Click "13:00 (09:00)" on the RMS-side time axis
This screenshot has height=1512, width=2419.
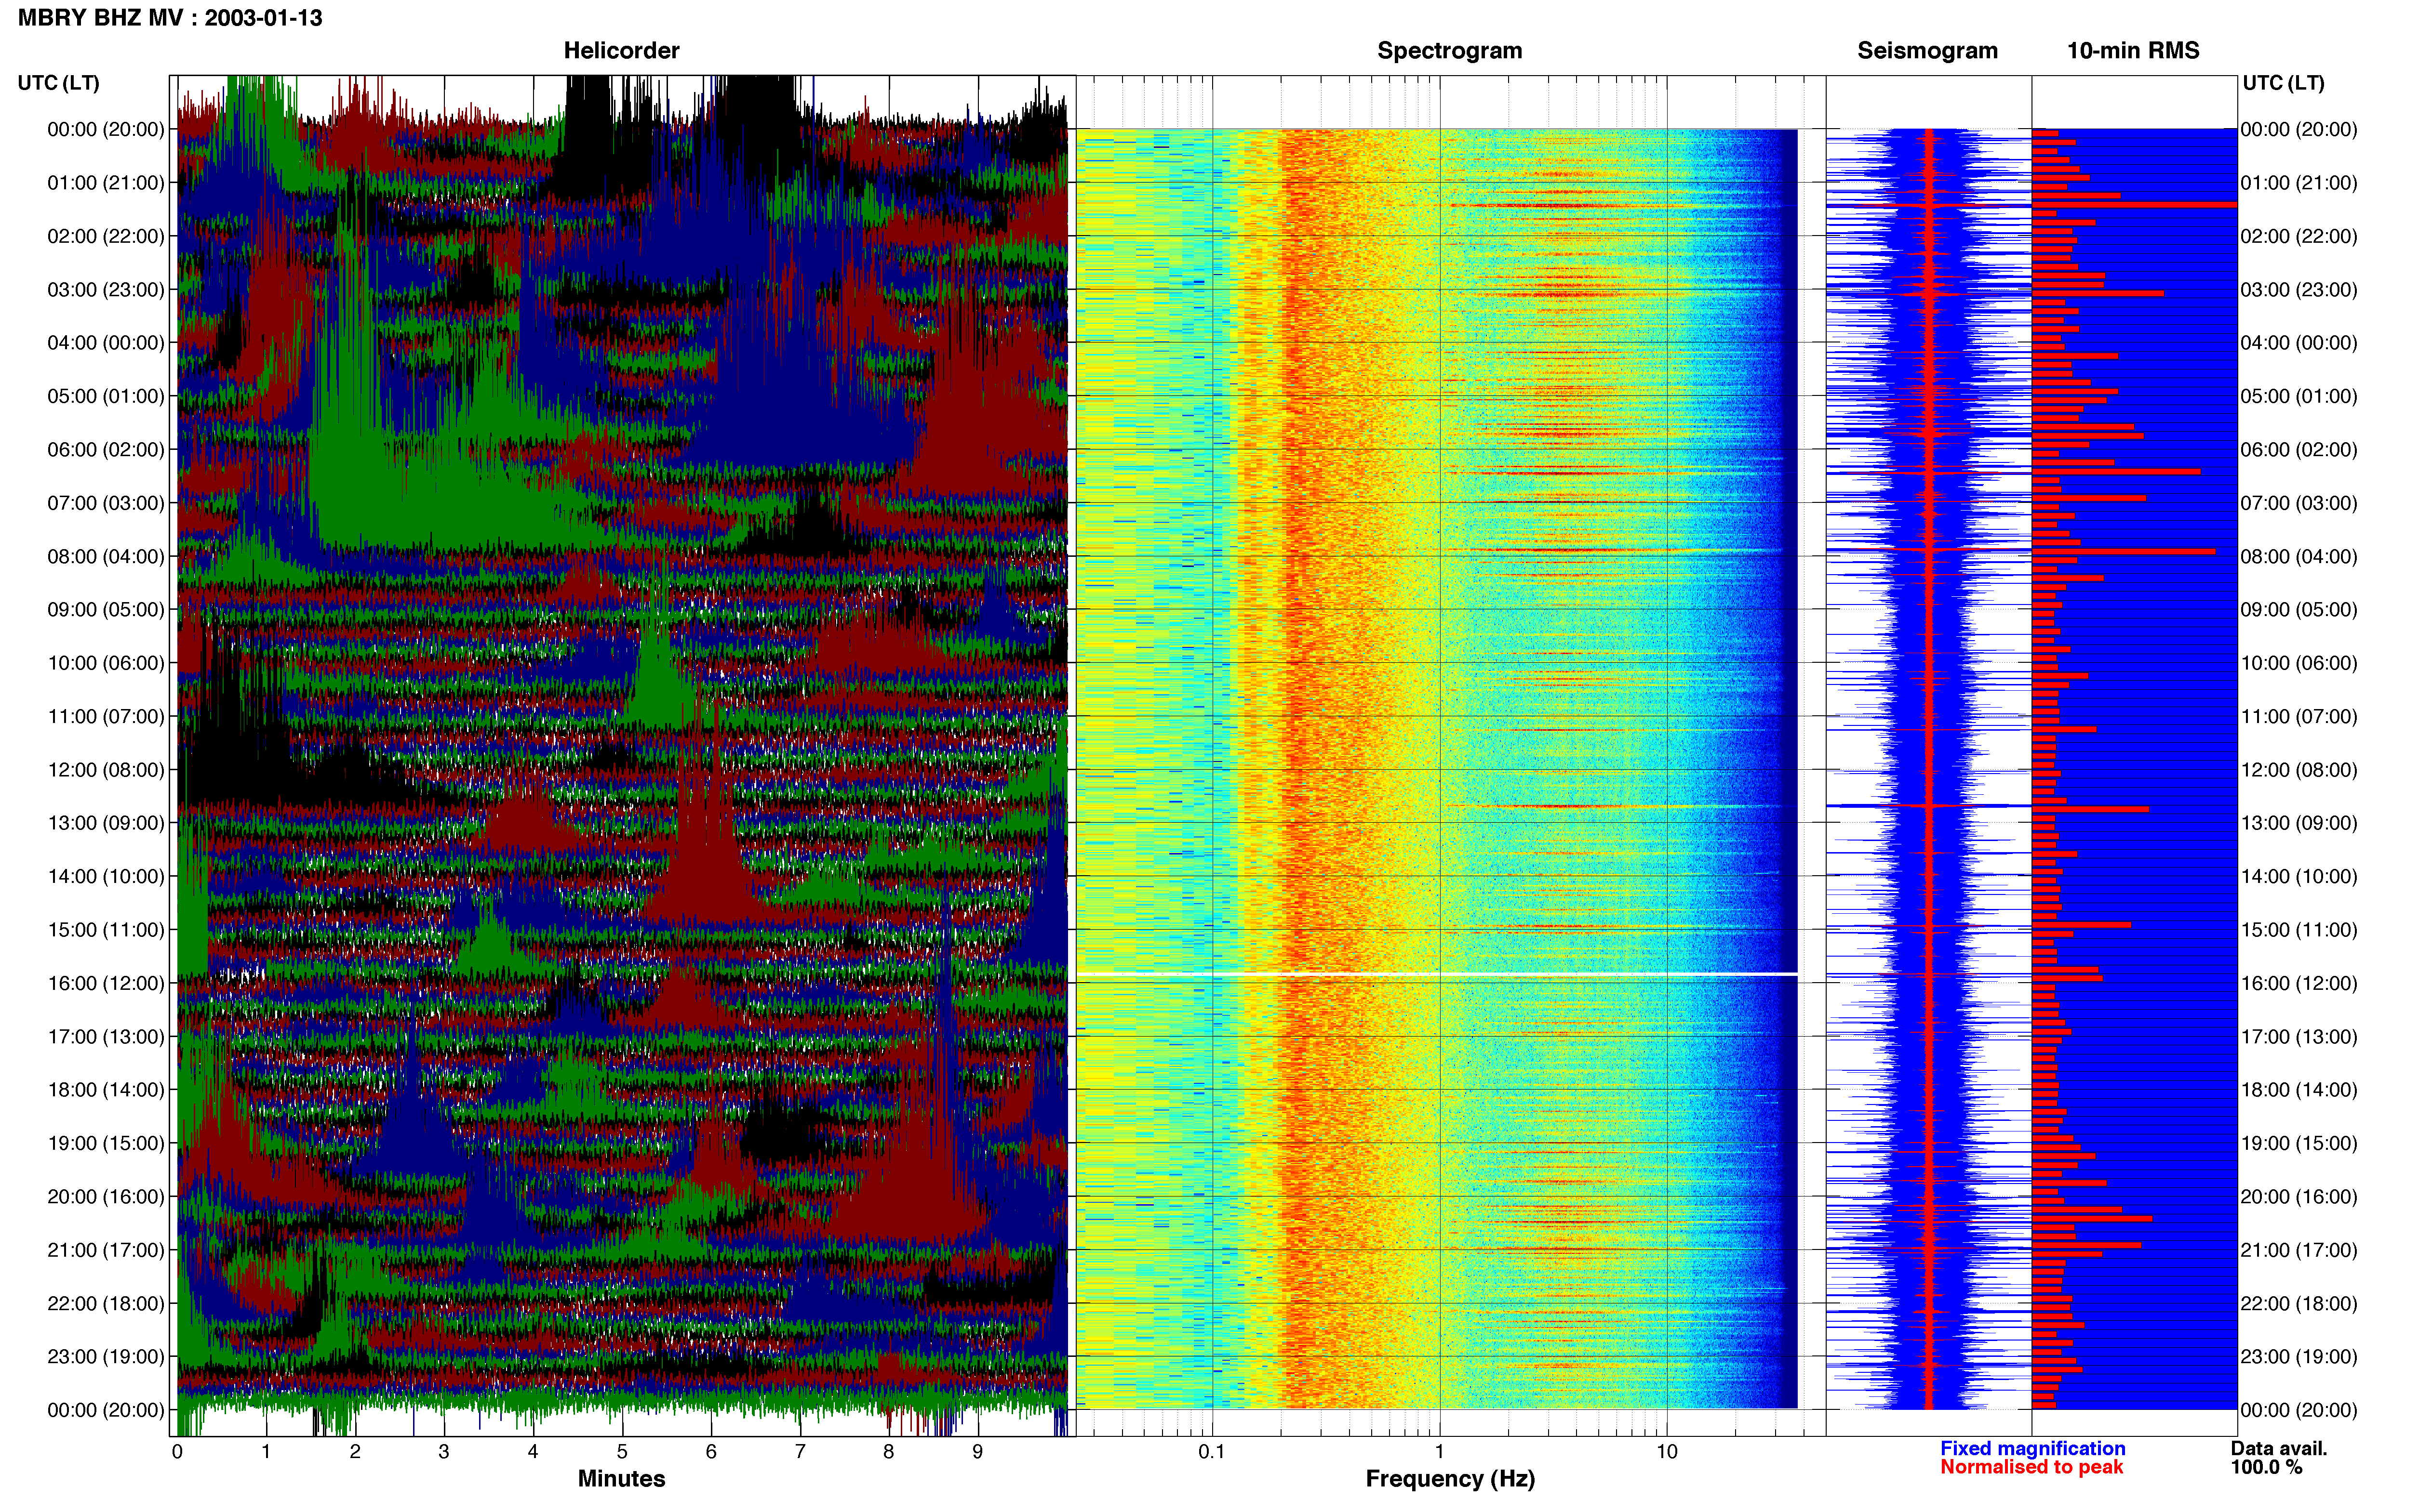coord(2299,824)
